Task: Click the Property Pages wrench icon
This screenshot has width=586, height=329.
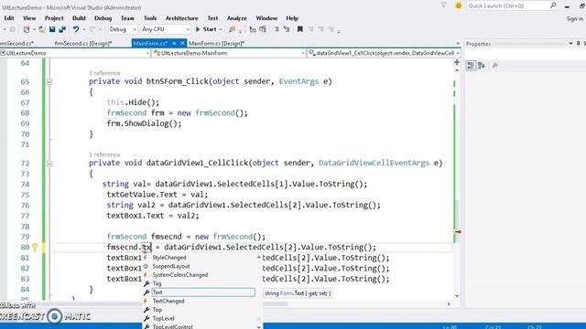Action: pos(495,66)
